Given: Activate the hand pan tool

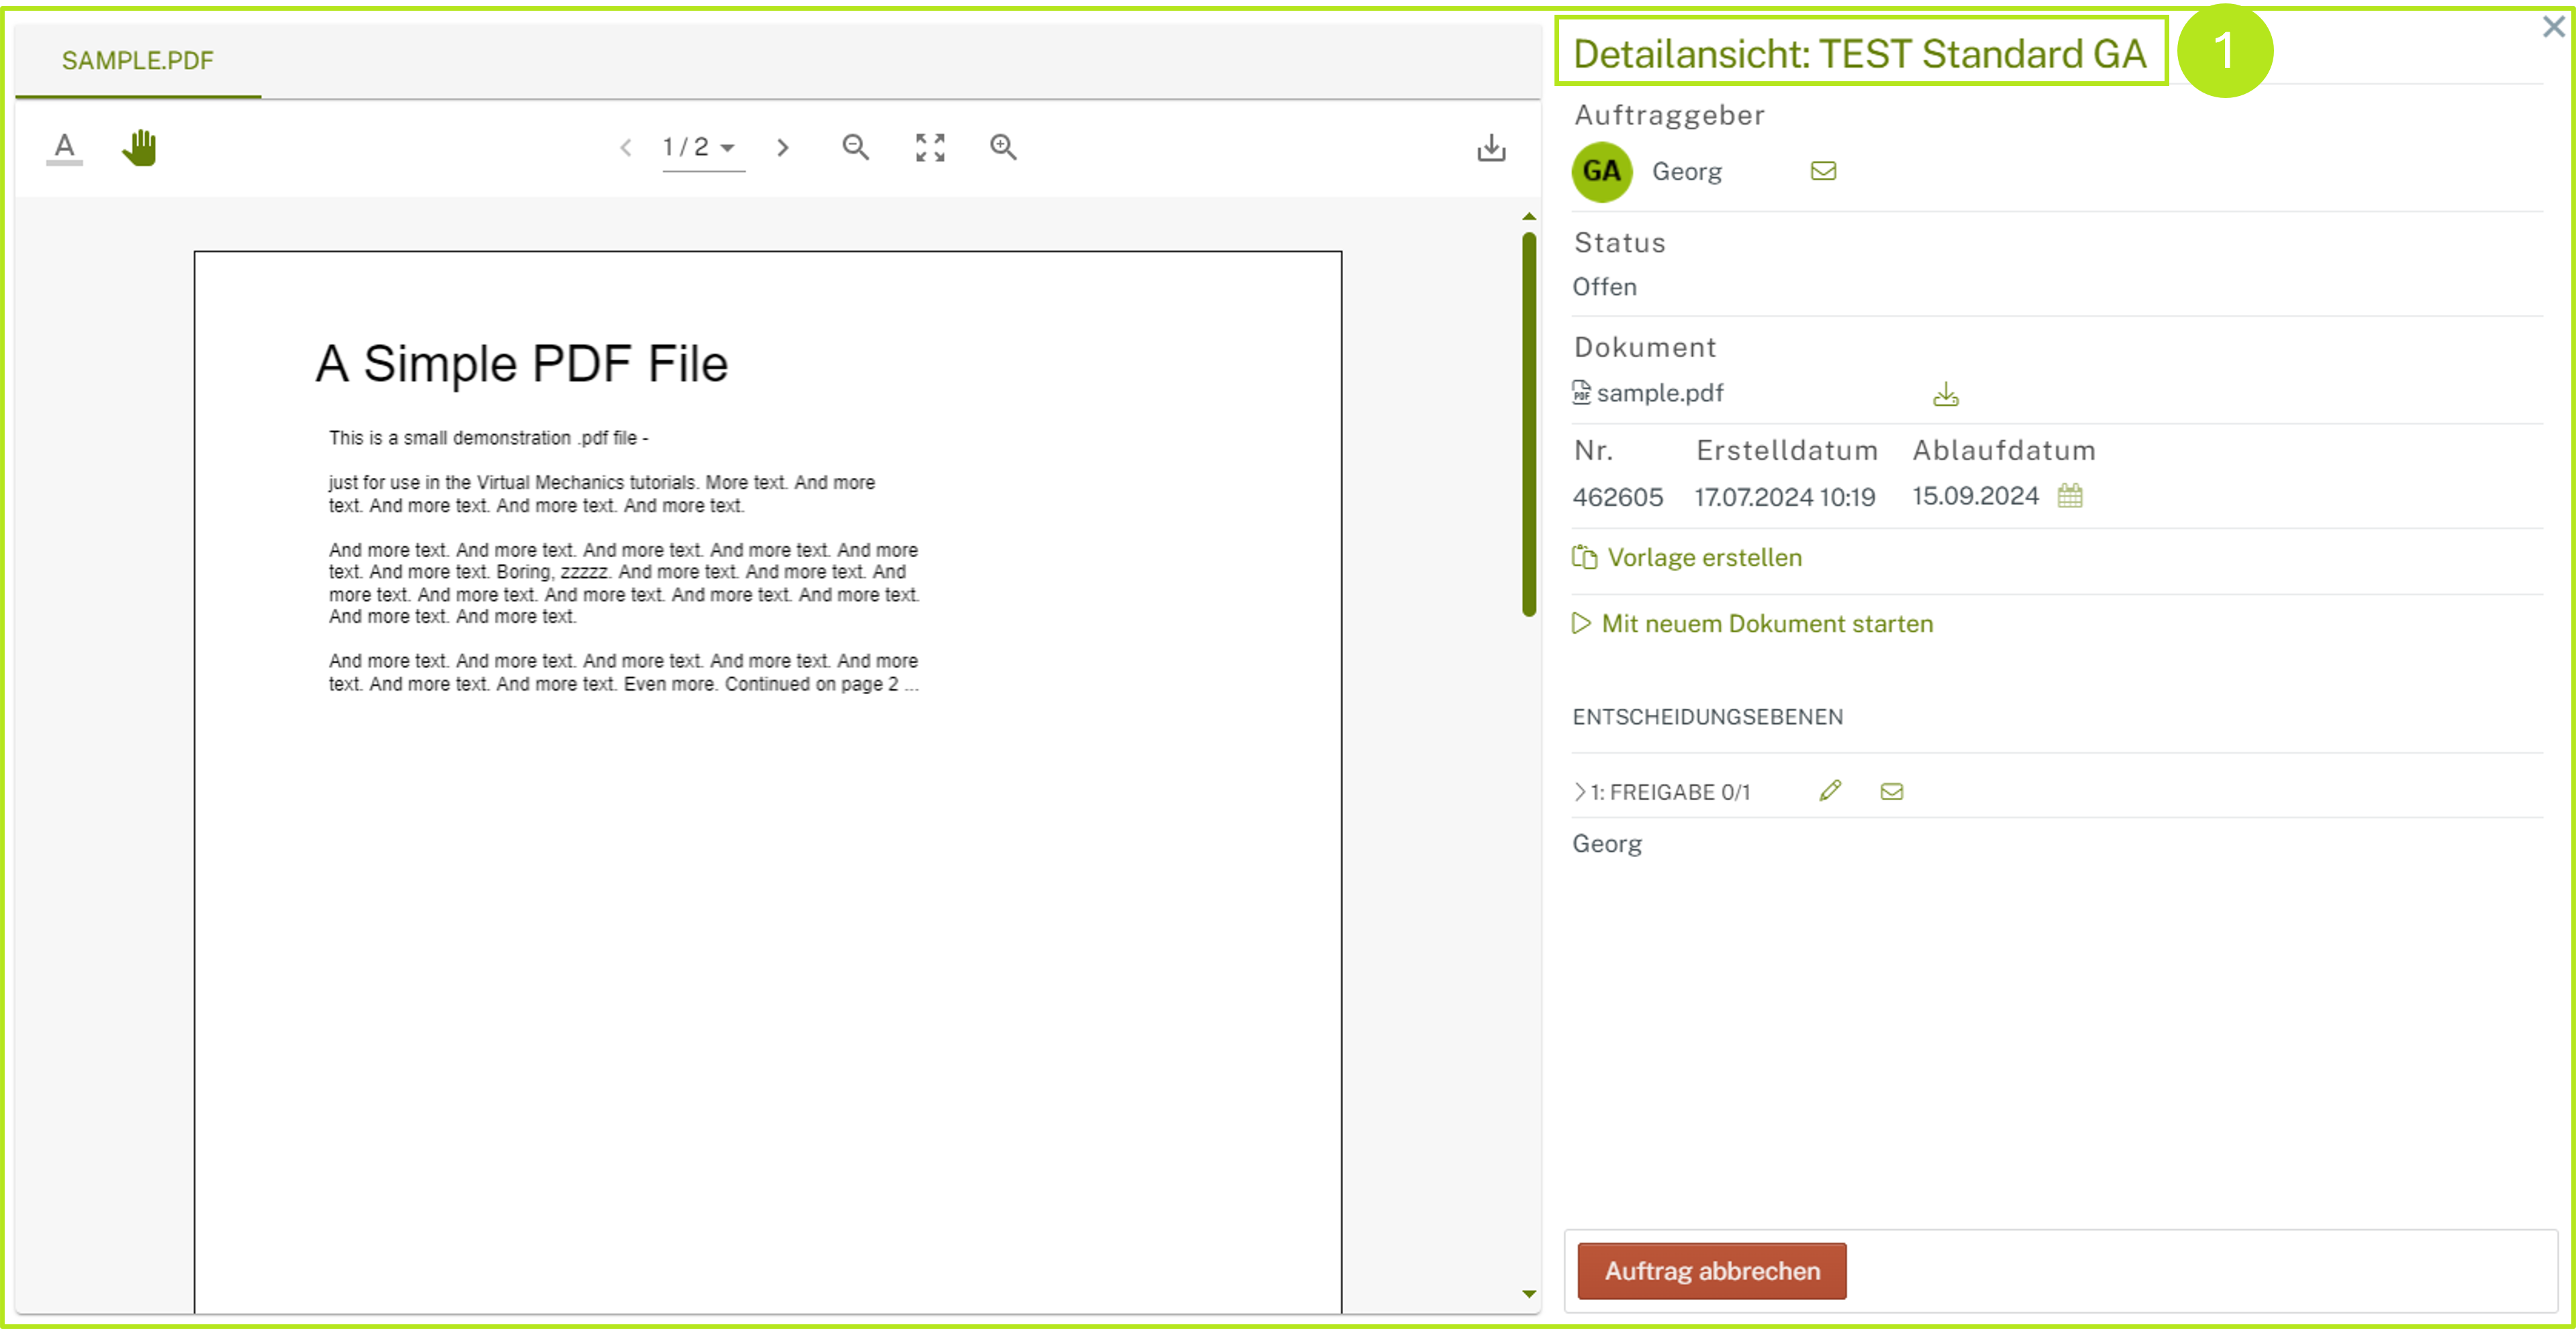Looking at the screenshot, I should point(140,147).
